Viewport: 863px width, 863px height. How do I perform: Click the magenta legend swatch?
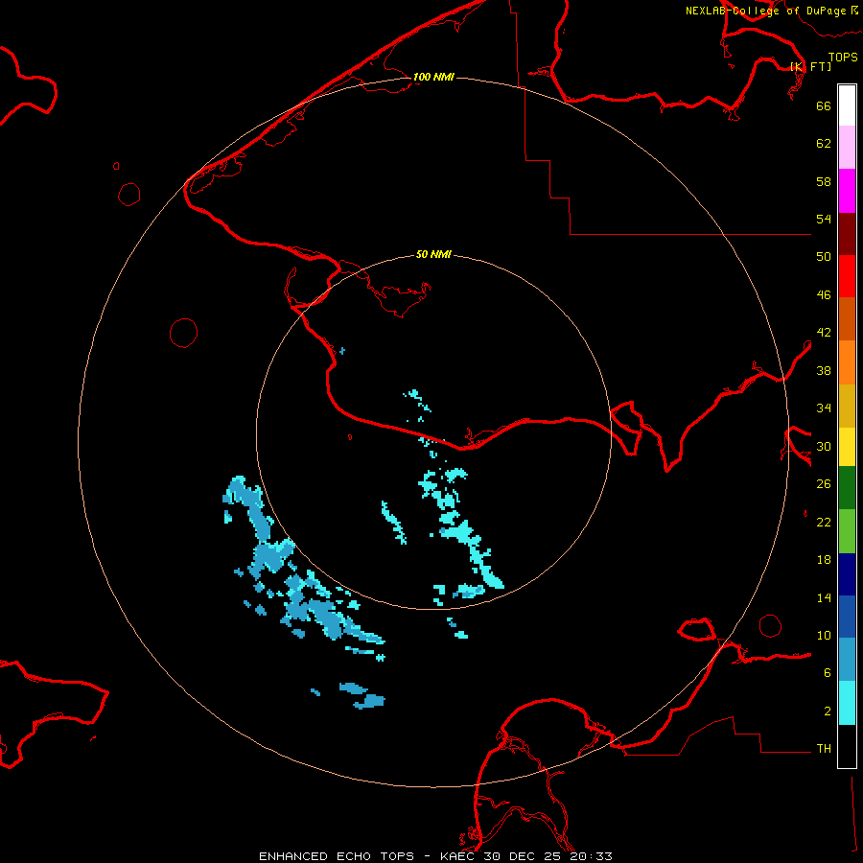tap(847, 191)
